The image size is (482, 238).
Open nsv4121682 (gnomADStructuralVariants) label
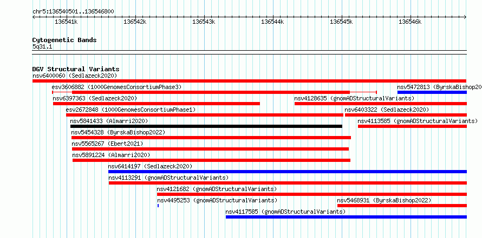point(217,189)
